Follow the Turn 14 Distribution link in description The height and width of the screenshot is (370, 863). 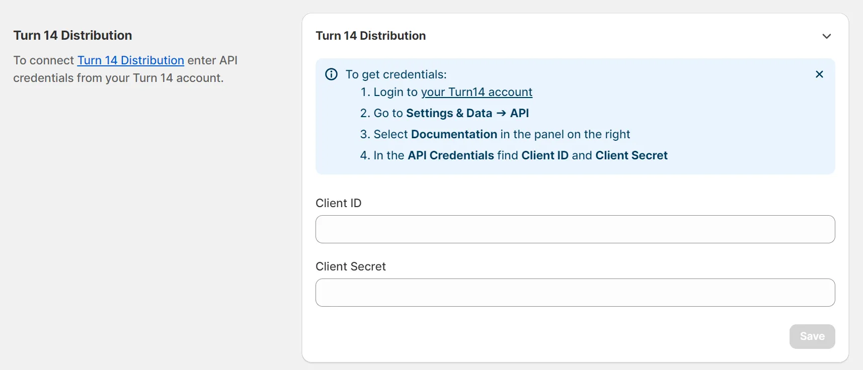click(130, 60)
